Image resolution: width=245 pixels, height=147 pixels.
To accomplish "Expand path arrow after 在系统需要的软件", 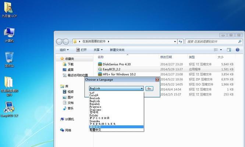I will [x=109, y=42].
